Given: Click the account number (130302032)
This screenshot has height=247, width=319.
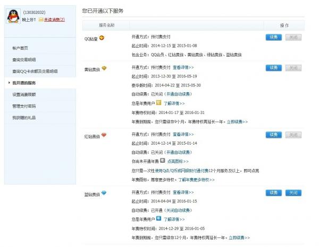Looking at the screenshot, I should tap(34, 12).
